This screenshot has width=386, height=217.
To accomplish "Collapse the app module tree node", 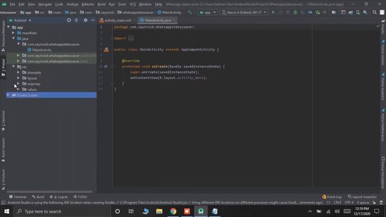I will tap(8, 27).
